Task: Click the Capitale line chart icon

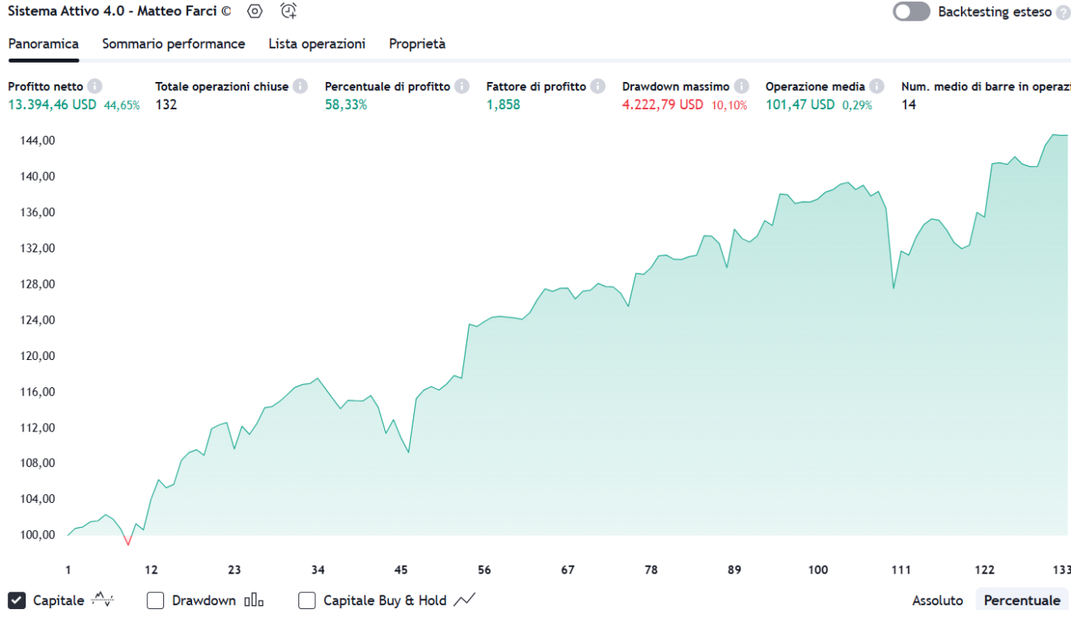Action: point(102,599)
